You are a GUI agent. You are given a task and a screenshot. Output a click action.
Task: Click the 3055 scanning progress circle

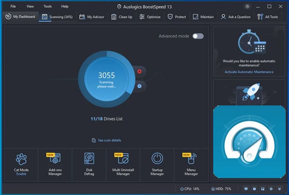pyautogui.click(x=107, y=79)
